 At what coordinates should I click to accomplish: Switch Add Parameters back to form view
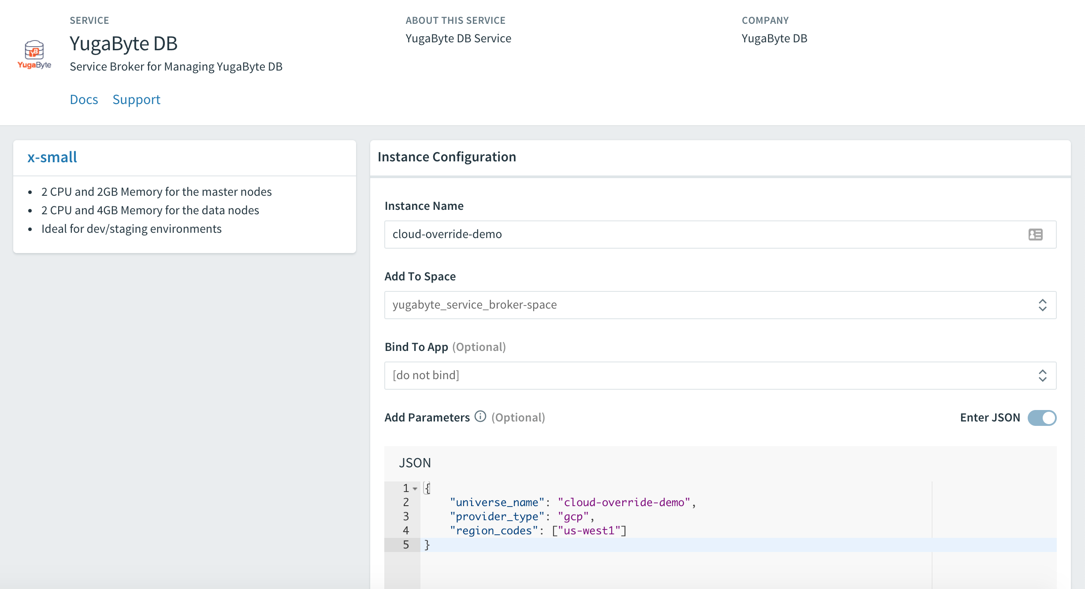click(x=1043, y=418)
